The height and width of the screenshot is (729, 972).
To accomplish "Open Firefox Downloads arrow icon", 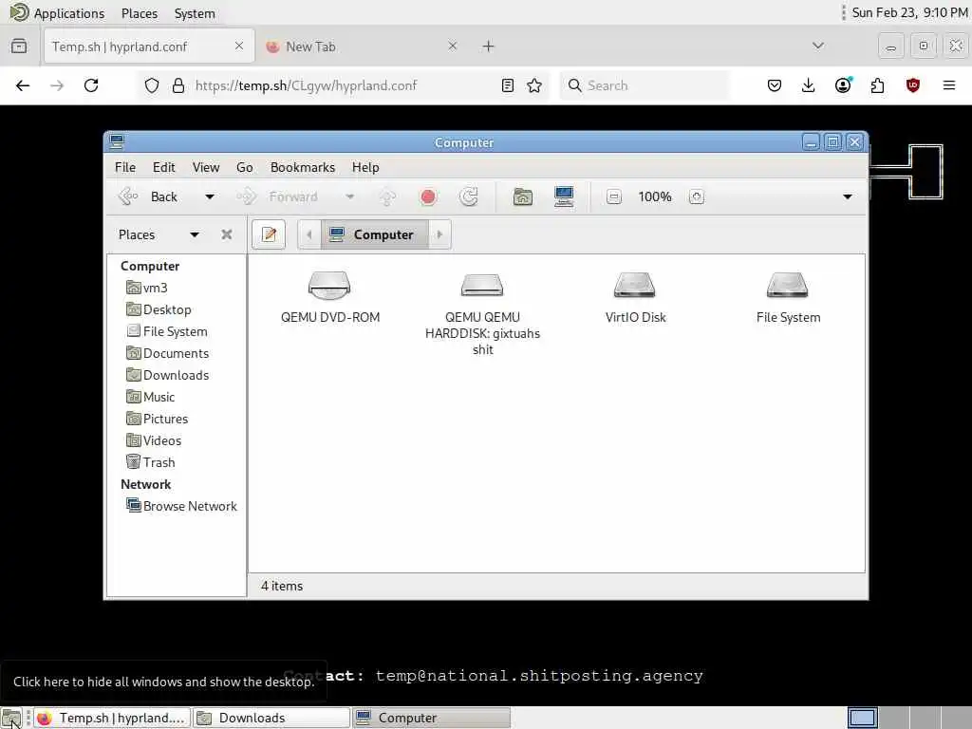I will coord(809,85).
